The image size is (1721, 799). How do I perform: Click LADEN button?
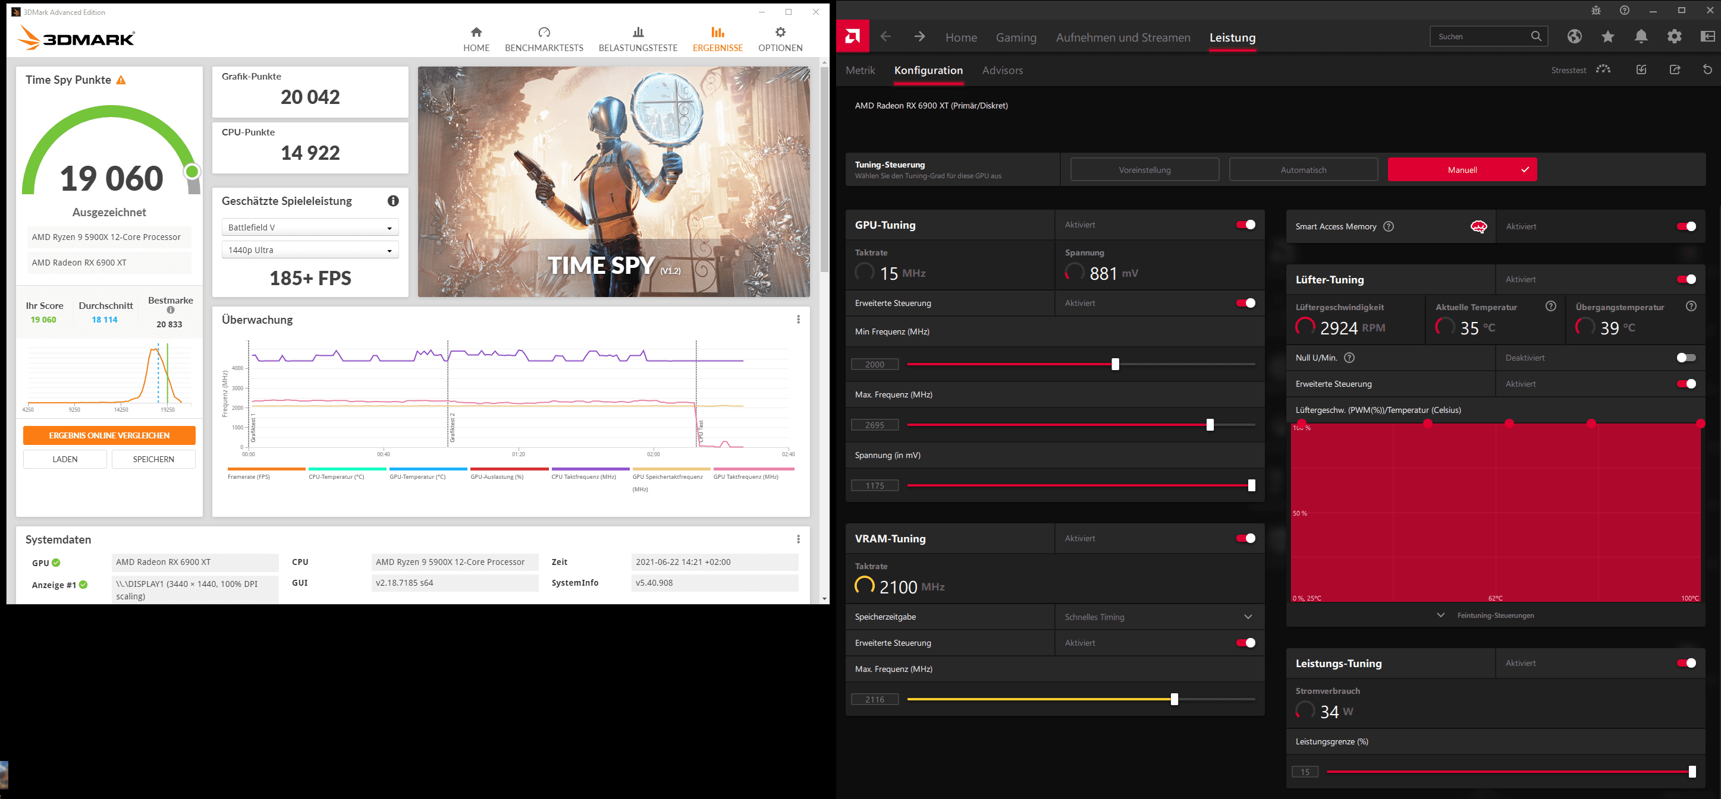point(65,459)
